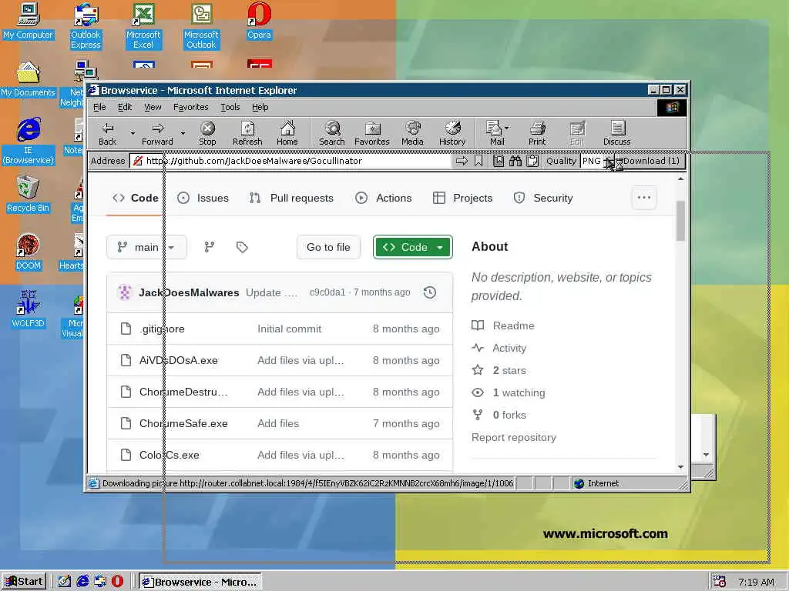789x591 pixels.
Task: Open the Favorites toolbar pane
Action: 372,134
